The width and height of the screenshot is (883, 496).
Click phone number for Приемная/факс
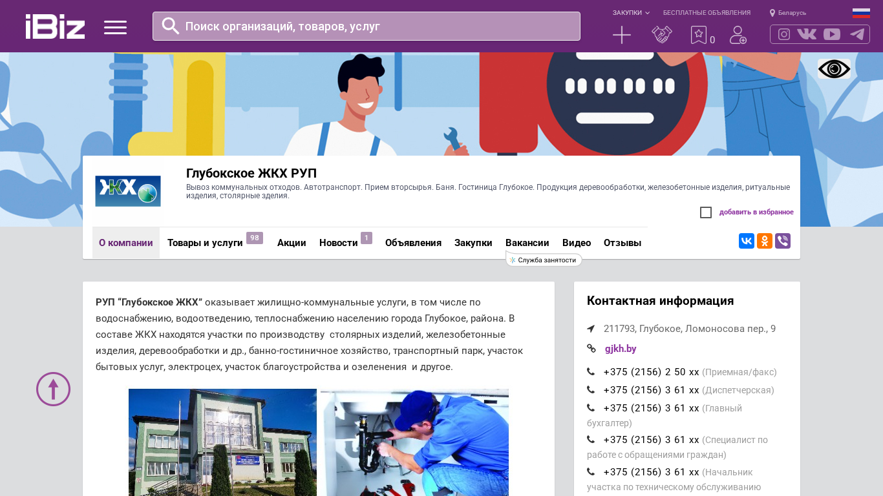[652, 372]
